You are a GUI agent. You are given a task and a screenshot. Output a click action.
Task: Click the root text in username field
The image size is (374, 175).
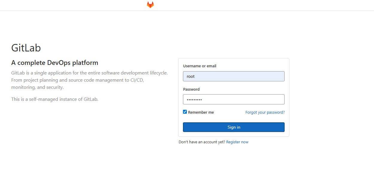point(191,76)
